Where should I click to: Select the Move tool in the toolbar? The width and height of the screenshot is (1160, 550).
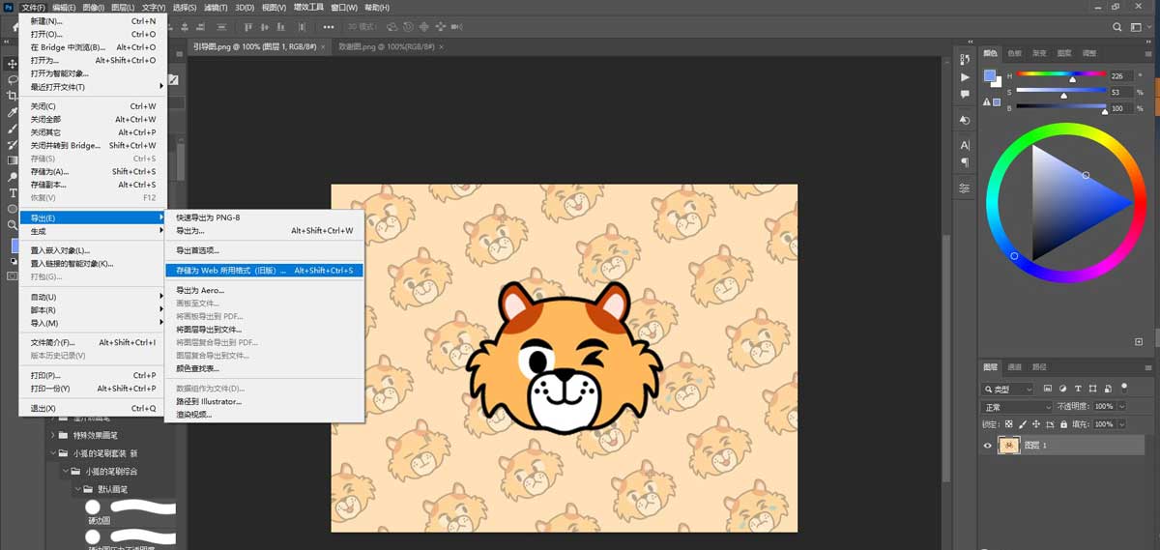(13, 64)
